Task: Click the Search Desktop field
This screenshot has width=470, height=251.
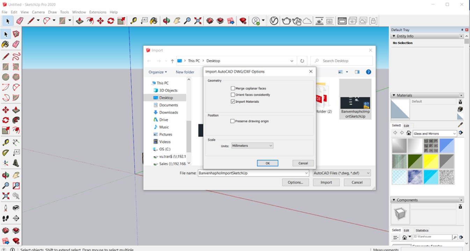Action: pos(342,61)
